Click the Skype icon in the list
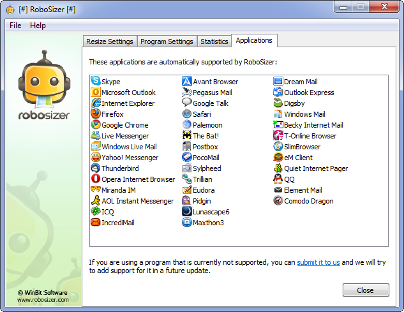The image size is (404, 312). [96, 82]
